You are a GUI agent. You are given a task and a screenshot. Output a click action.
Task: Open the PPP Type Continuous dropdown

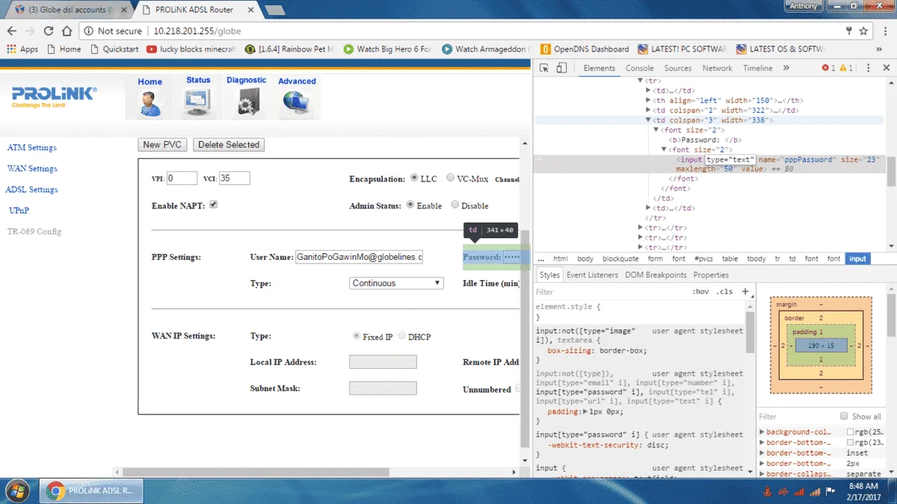click(396, 283)
